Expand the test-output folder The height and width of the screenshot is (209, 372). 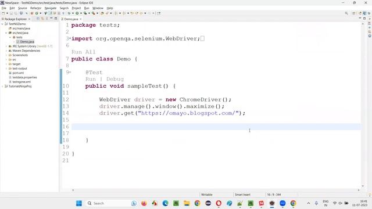click(x=6, y=69)
